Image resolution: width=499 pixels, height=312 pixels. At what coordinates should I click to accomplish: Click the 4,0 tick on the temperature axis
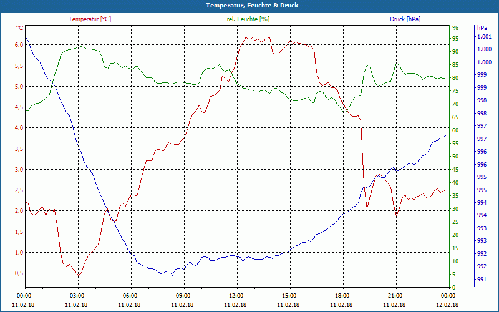19,128
